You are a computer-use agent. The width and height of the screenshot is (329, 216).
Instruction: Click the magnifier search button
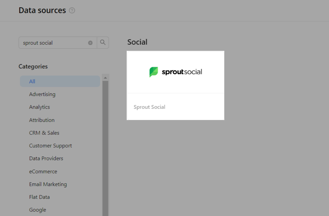[103, 43]
